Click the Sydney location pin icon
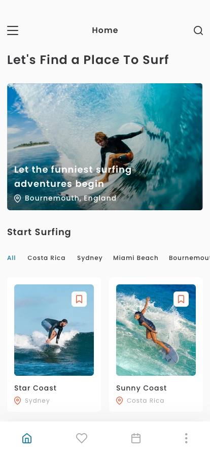This screenshot has height=455, width=210. point(17,401)
